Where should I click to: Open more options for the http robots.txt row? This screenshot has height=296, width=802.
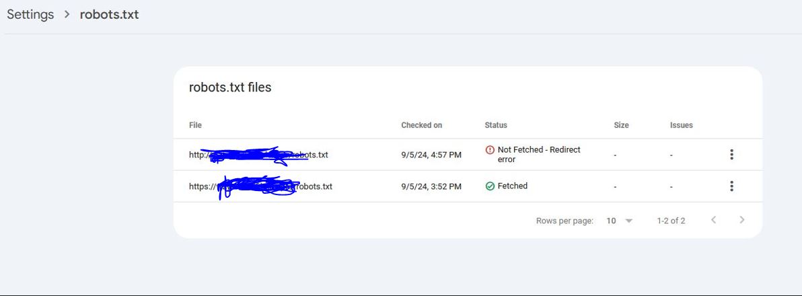point(731,154)
